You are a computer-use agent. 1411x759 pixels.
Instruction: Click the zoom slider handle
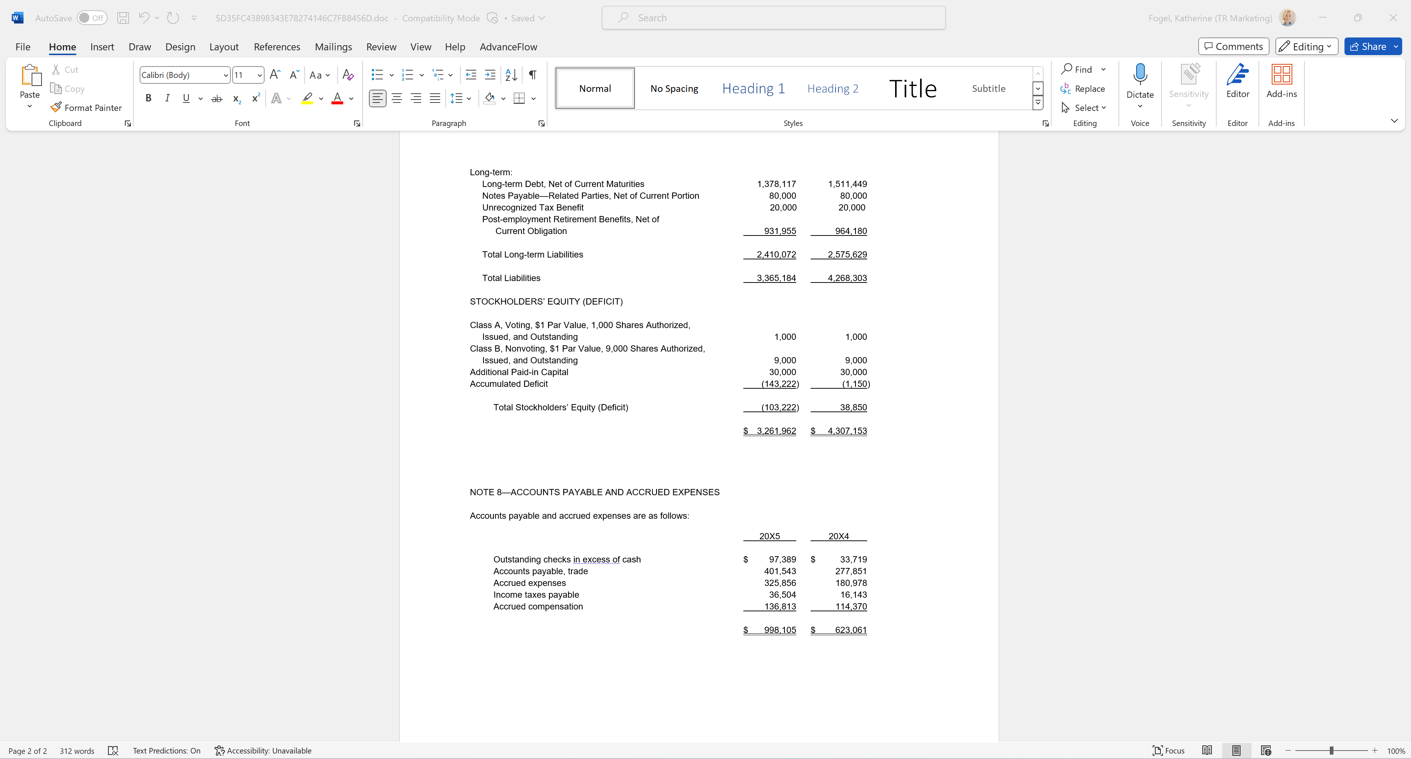coord(1331,750)
